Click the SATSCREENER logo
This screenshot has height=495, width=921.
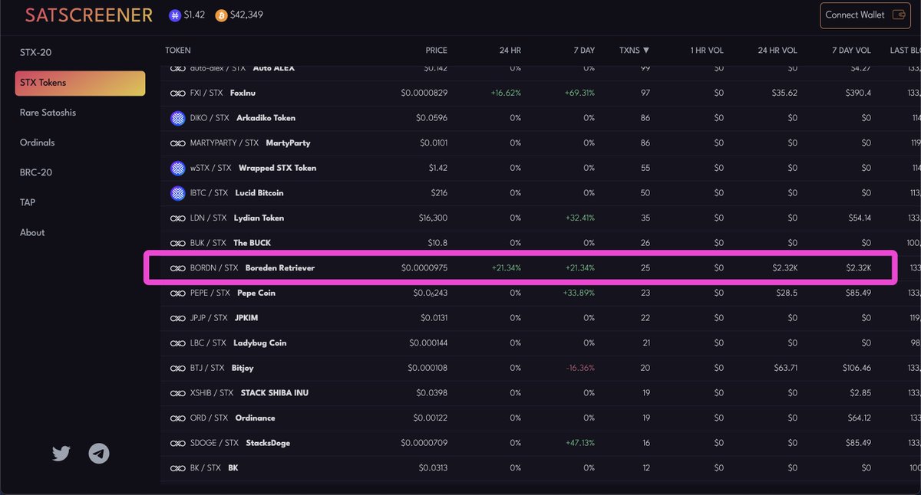pos(88,15)
